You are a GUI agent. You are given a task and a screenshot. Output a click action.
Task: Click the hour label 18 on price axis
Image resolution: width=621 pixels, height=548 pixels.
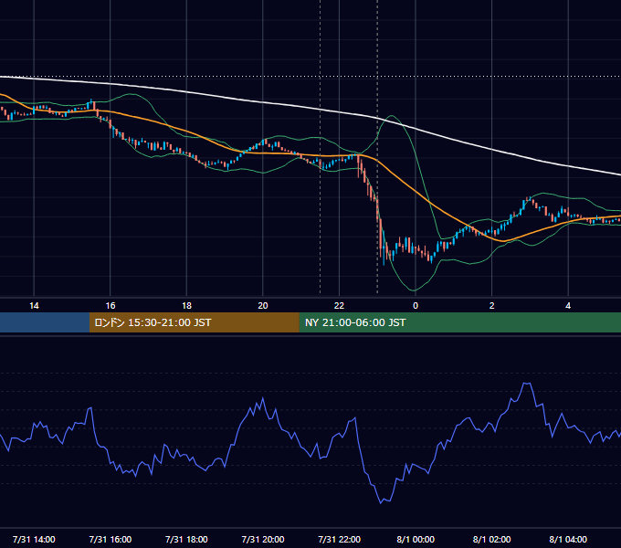click(186, 306)
